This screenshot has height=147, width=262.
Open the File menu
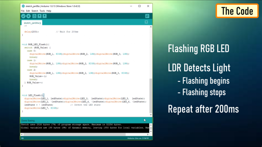23,11
